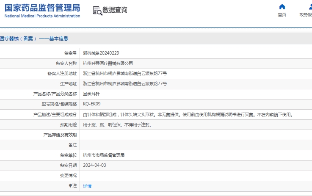312x196 pixels.
Task: Click the 医疗器械（备案）基本信息 heading
Action: point(34,39)
